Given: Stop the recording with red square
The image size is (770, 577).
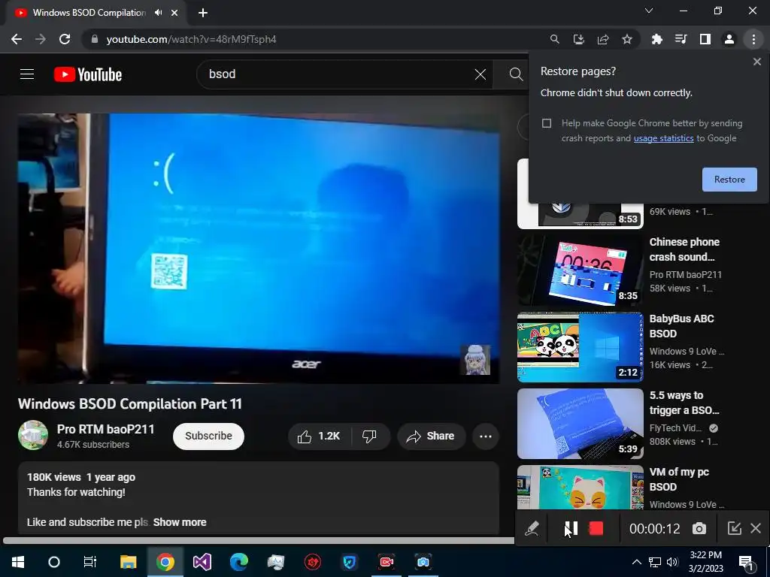Looking at the screenshot, I should (596, 528).
